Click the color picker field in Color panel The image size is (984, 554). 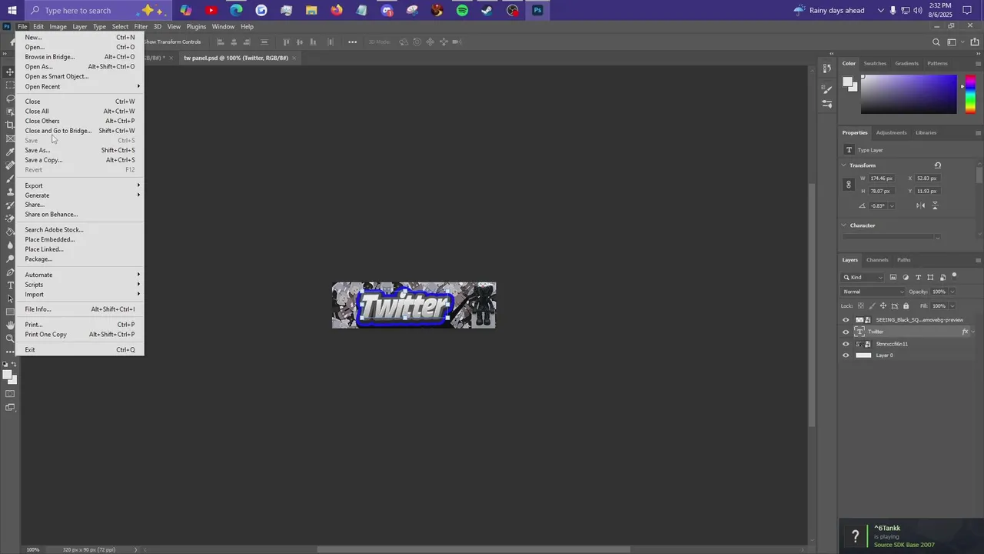[x=909, y=94]
